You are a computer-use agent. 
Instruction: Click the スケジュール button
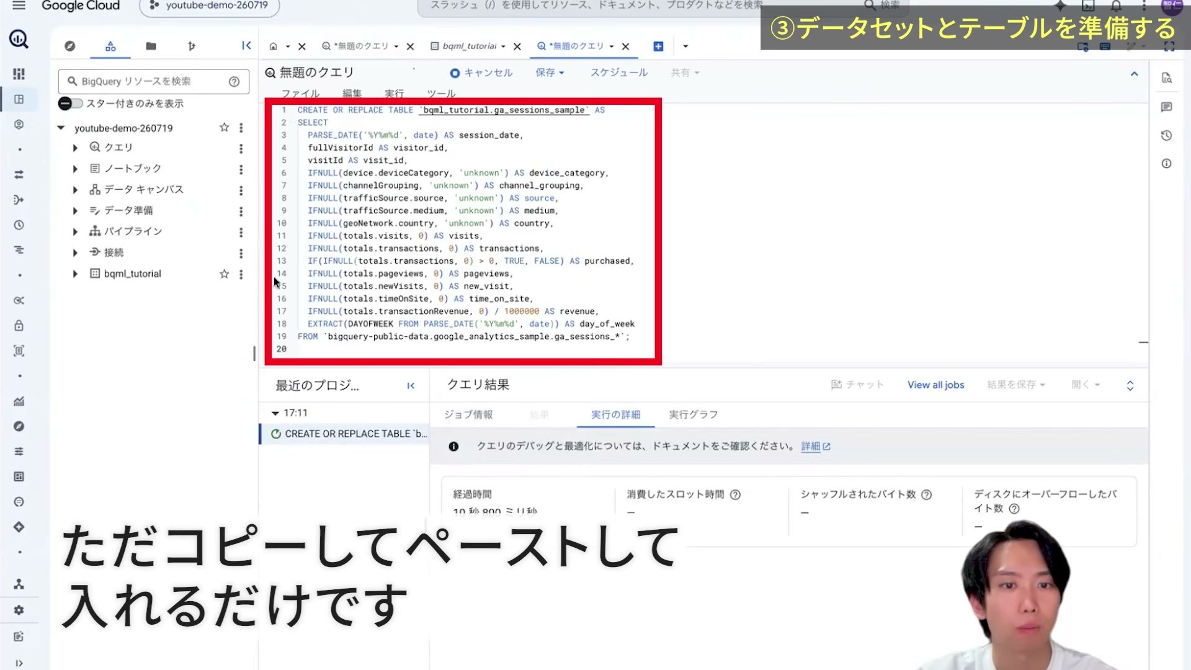pyautogui.click(x=618, y=73)
